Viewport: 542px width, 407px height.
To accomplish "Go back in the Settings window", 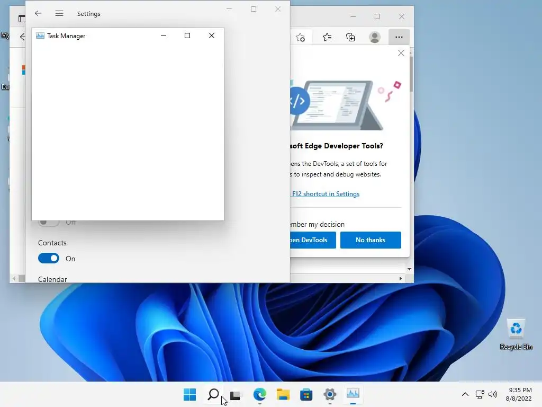I will pos(38,13).
